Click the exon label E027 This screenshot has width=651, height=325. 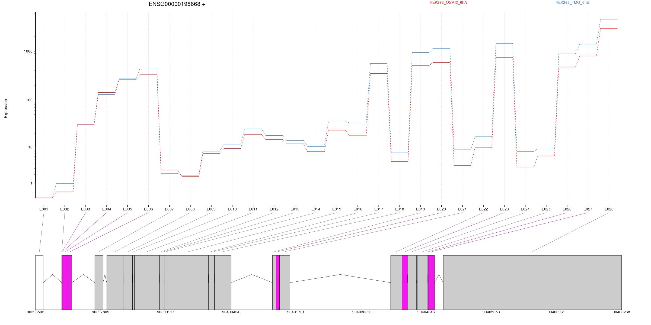click(588, 209)
